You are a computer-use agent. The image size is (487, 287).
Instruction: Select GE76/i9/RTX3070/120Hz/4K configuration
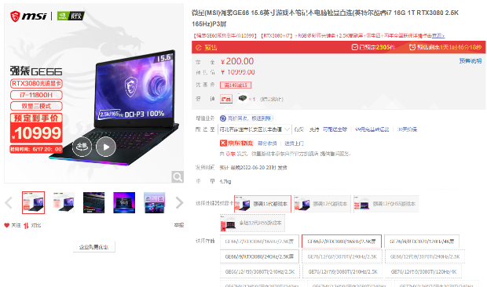pyautogui.click(x=422, y=242)
